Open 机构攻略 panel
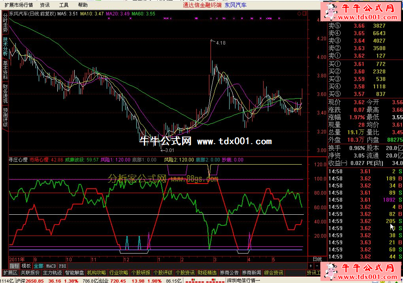The width and height of the screenshot is (403, 283). tap(97, 272)
